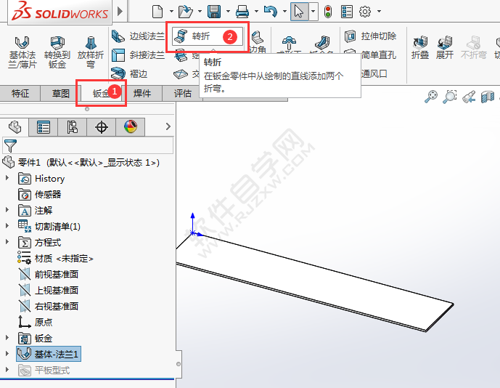Select the Hem (褶边) tool
This screenshot has width=500, height=388.
130,73
